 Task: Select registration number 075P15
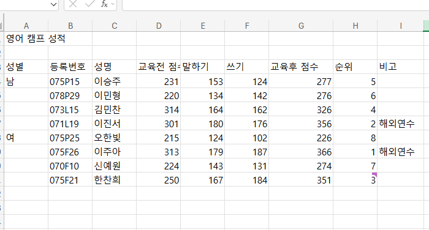[x=70, y=81]
